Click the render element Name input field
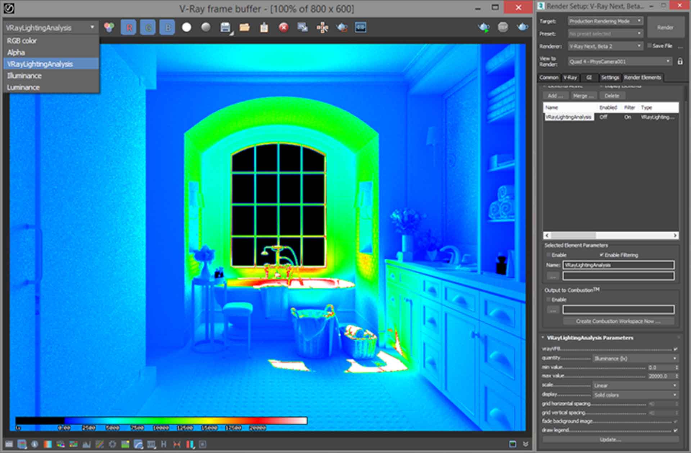 [x=618, y=265]
